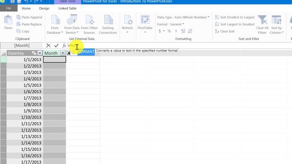Apply percent format
Viewport: 292px width, 164px height.
pos(169,31)
